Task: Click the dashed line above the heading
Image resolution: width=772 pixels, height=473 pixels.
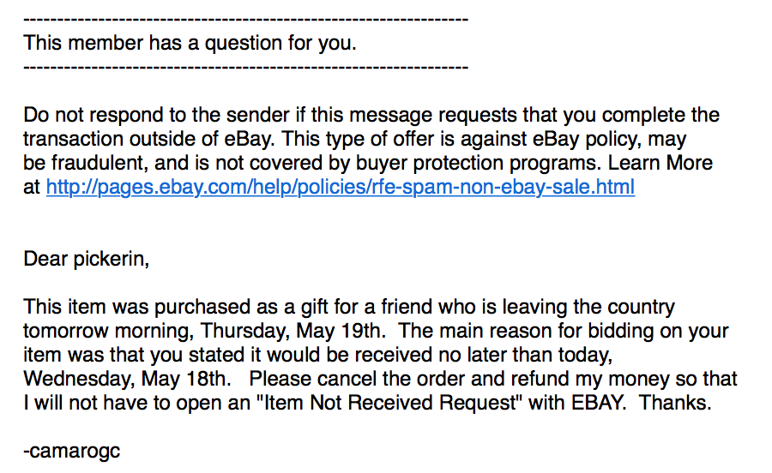Action: coord(245,20)
